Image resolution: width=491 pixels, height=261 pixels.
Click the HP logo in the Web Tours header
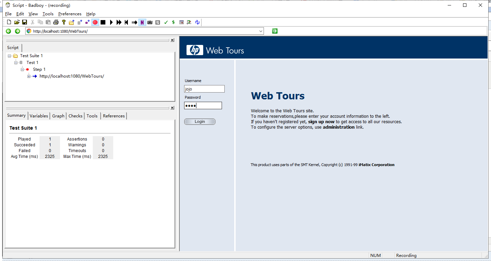195,50
